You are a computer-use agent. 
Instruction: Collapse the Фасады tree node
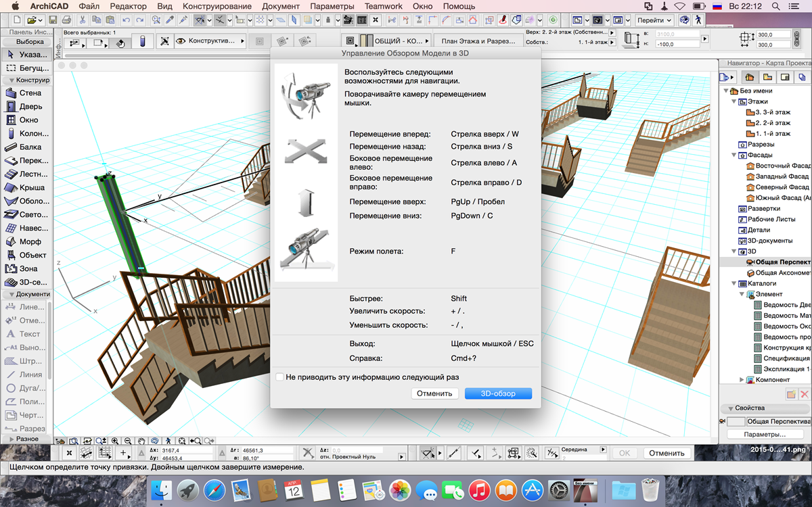coord(734,155)
